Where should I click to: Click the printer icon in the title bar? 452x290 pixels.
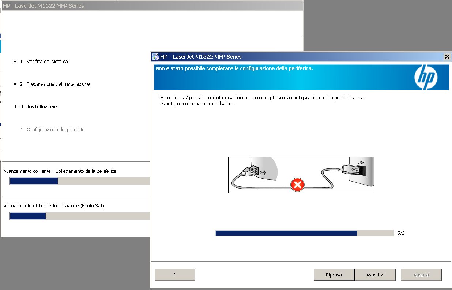[x=155, y=57]
